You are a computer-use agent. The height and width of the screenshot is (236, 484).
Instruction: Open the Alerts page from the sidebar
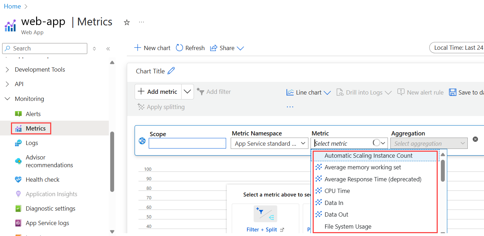pyautogui.click(x=33, y=114)
